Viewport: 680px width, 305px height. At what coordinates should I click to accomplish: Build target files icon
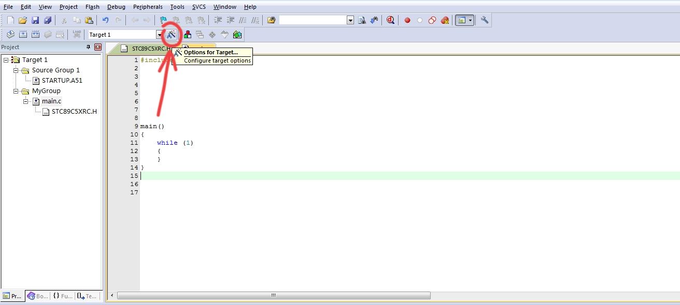click(x=23, y=35)
